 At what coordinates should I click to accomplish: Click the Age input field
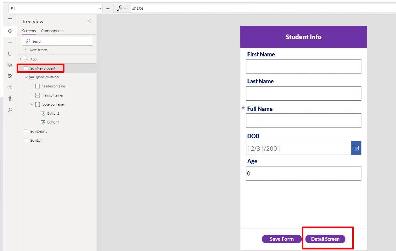coord(304,173)
